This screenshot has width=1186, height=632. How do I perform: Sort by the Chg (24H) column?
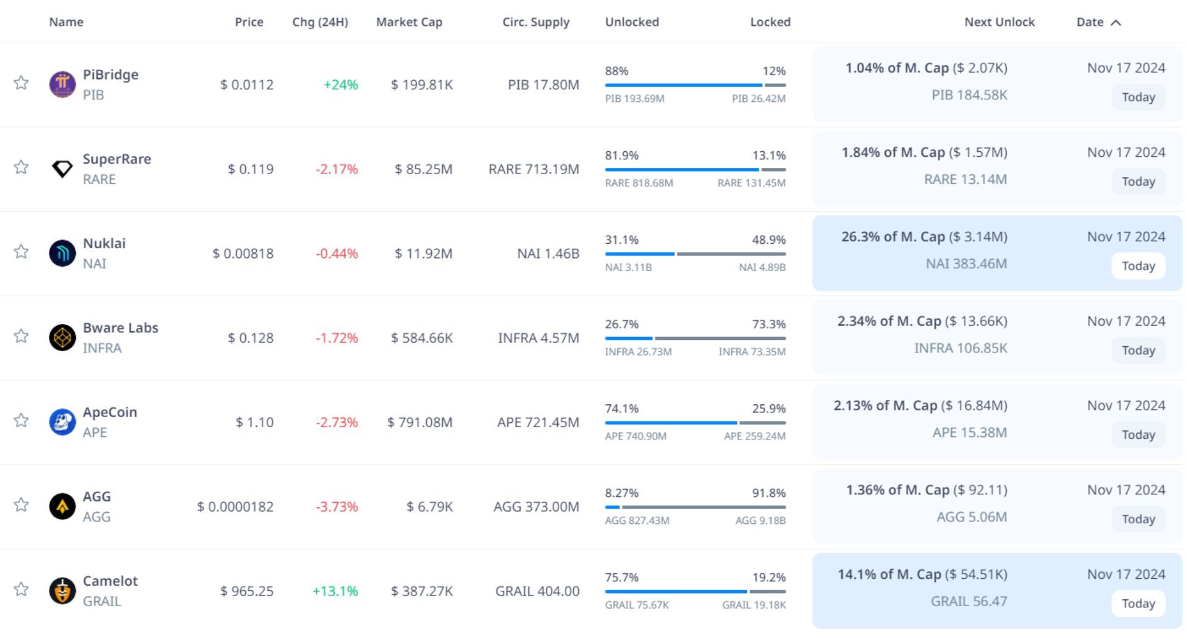point(320,22)
